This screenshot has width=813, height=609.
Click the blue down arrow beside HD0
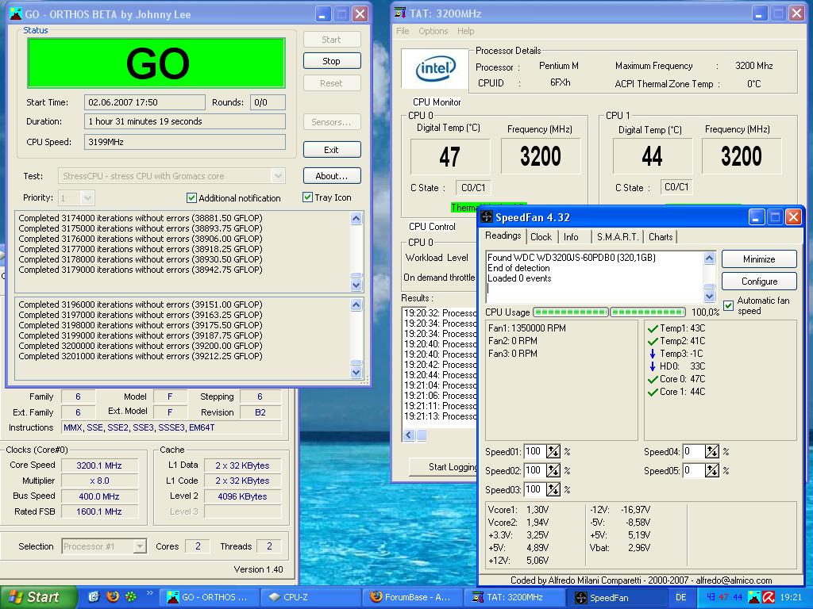(653, 366)
